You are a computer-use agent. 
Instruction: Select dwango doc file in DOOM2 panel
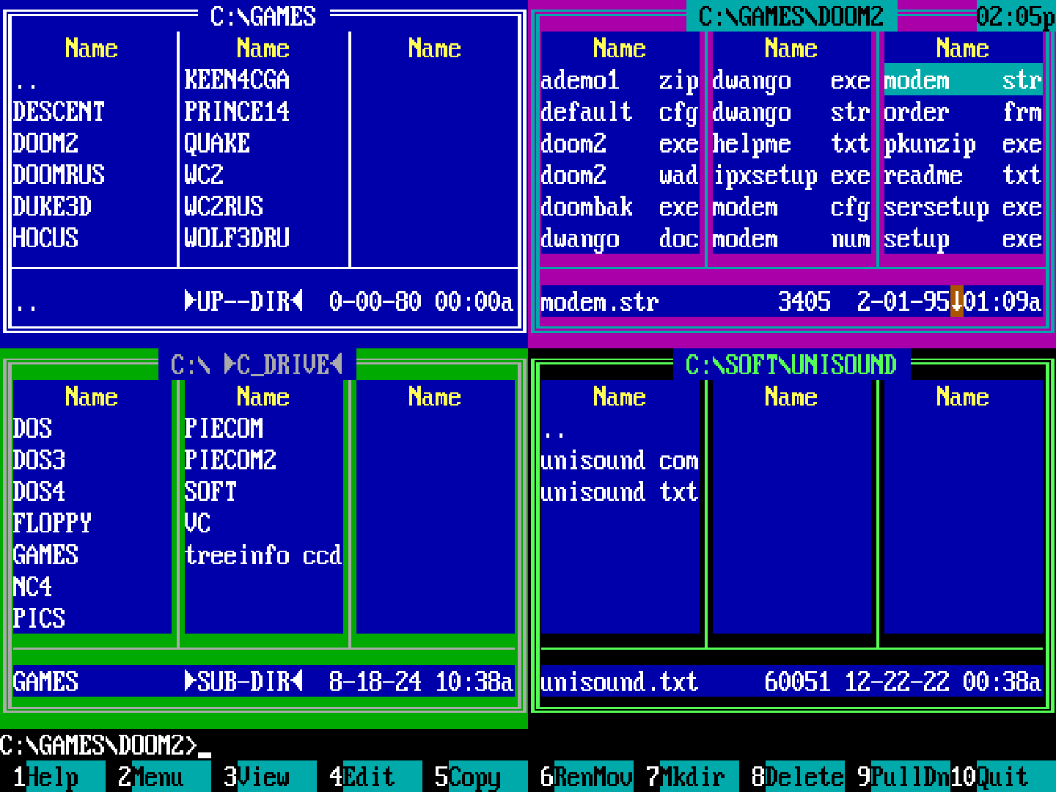620,238
